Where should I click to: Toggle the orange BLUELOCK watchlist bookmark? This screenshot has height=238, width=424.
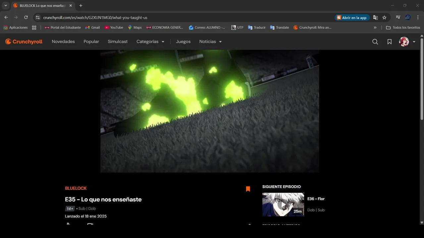click(x=248, y=189)
